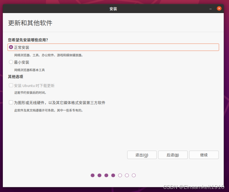Go back with 后退(B) button
This screenshot has height=192, width=229.
[173, 155]
